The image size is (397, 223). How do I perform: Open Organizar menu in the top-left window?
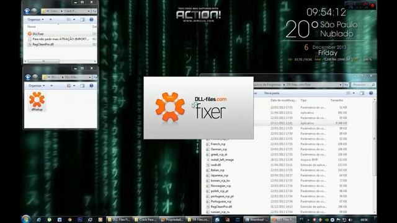pyautogui.click(x=35, y=19)
